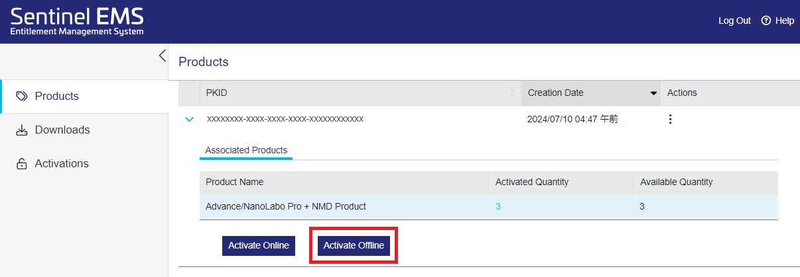Click the PKID column header

tap(360, 93)
